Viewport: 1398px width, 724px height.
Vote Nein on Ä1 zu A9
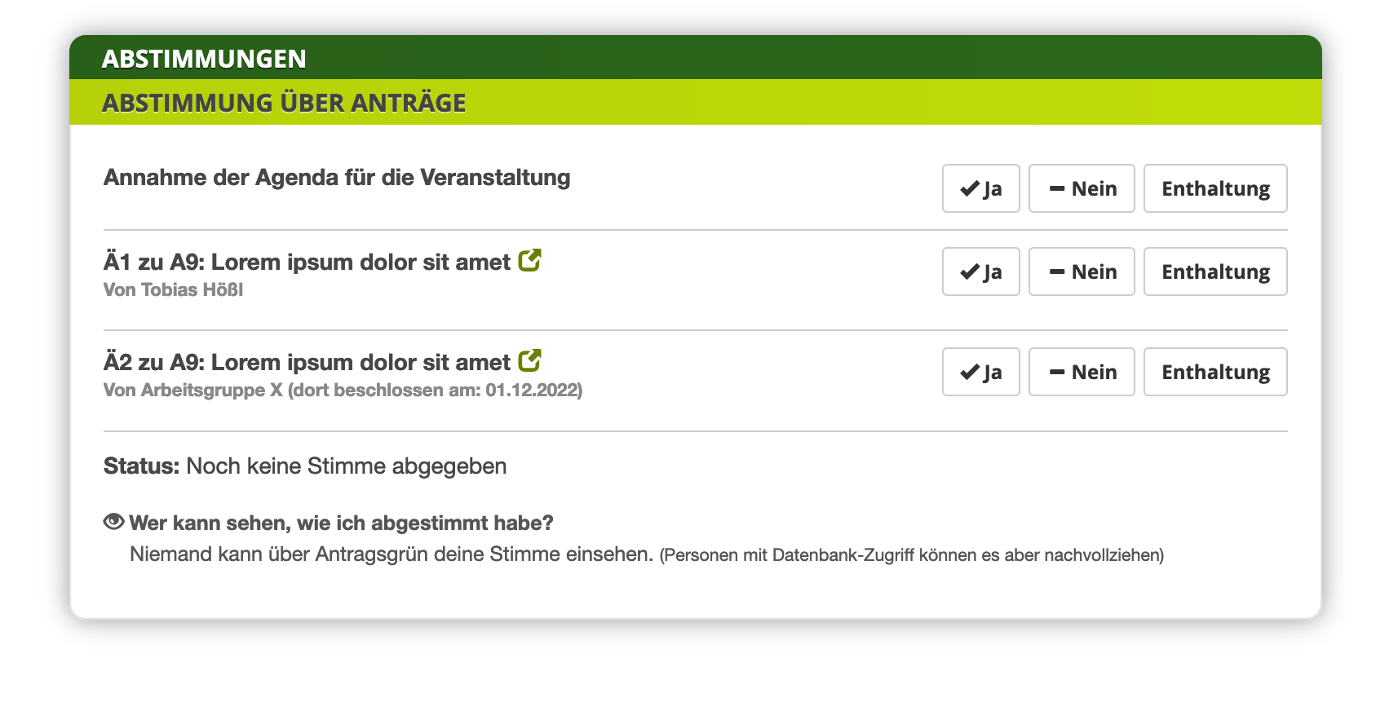pyautogui.click(x=1081, y=271)
